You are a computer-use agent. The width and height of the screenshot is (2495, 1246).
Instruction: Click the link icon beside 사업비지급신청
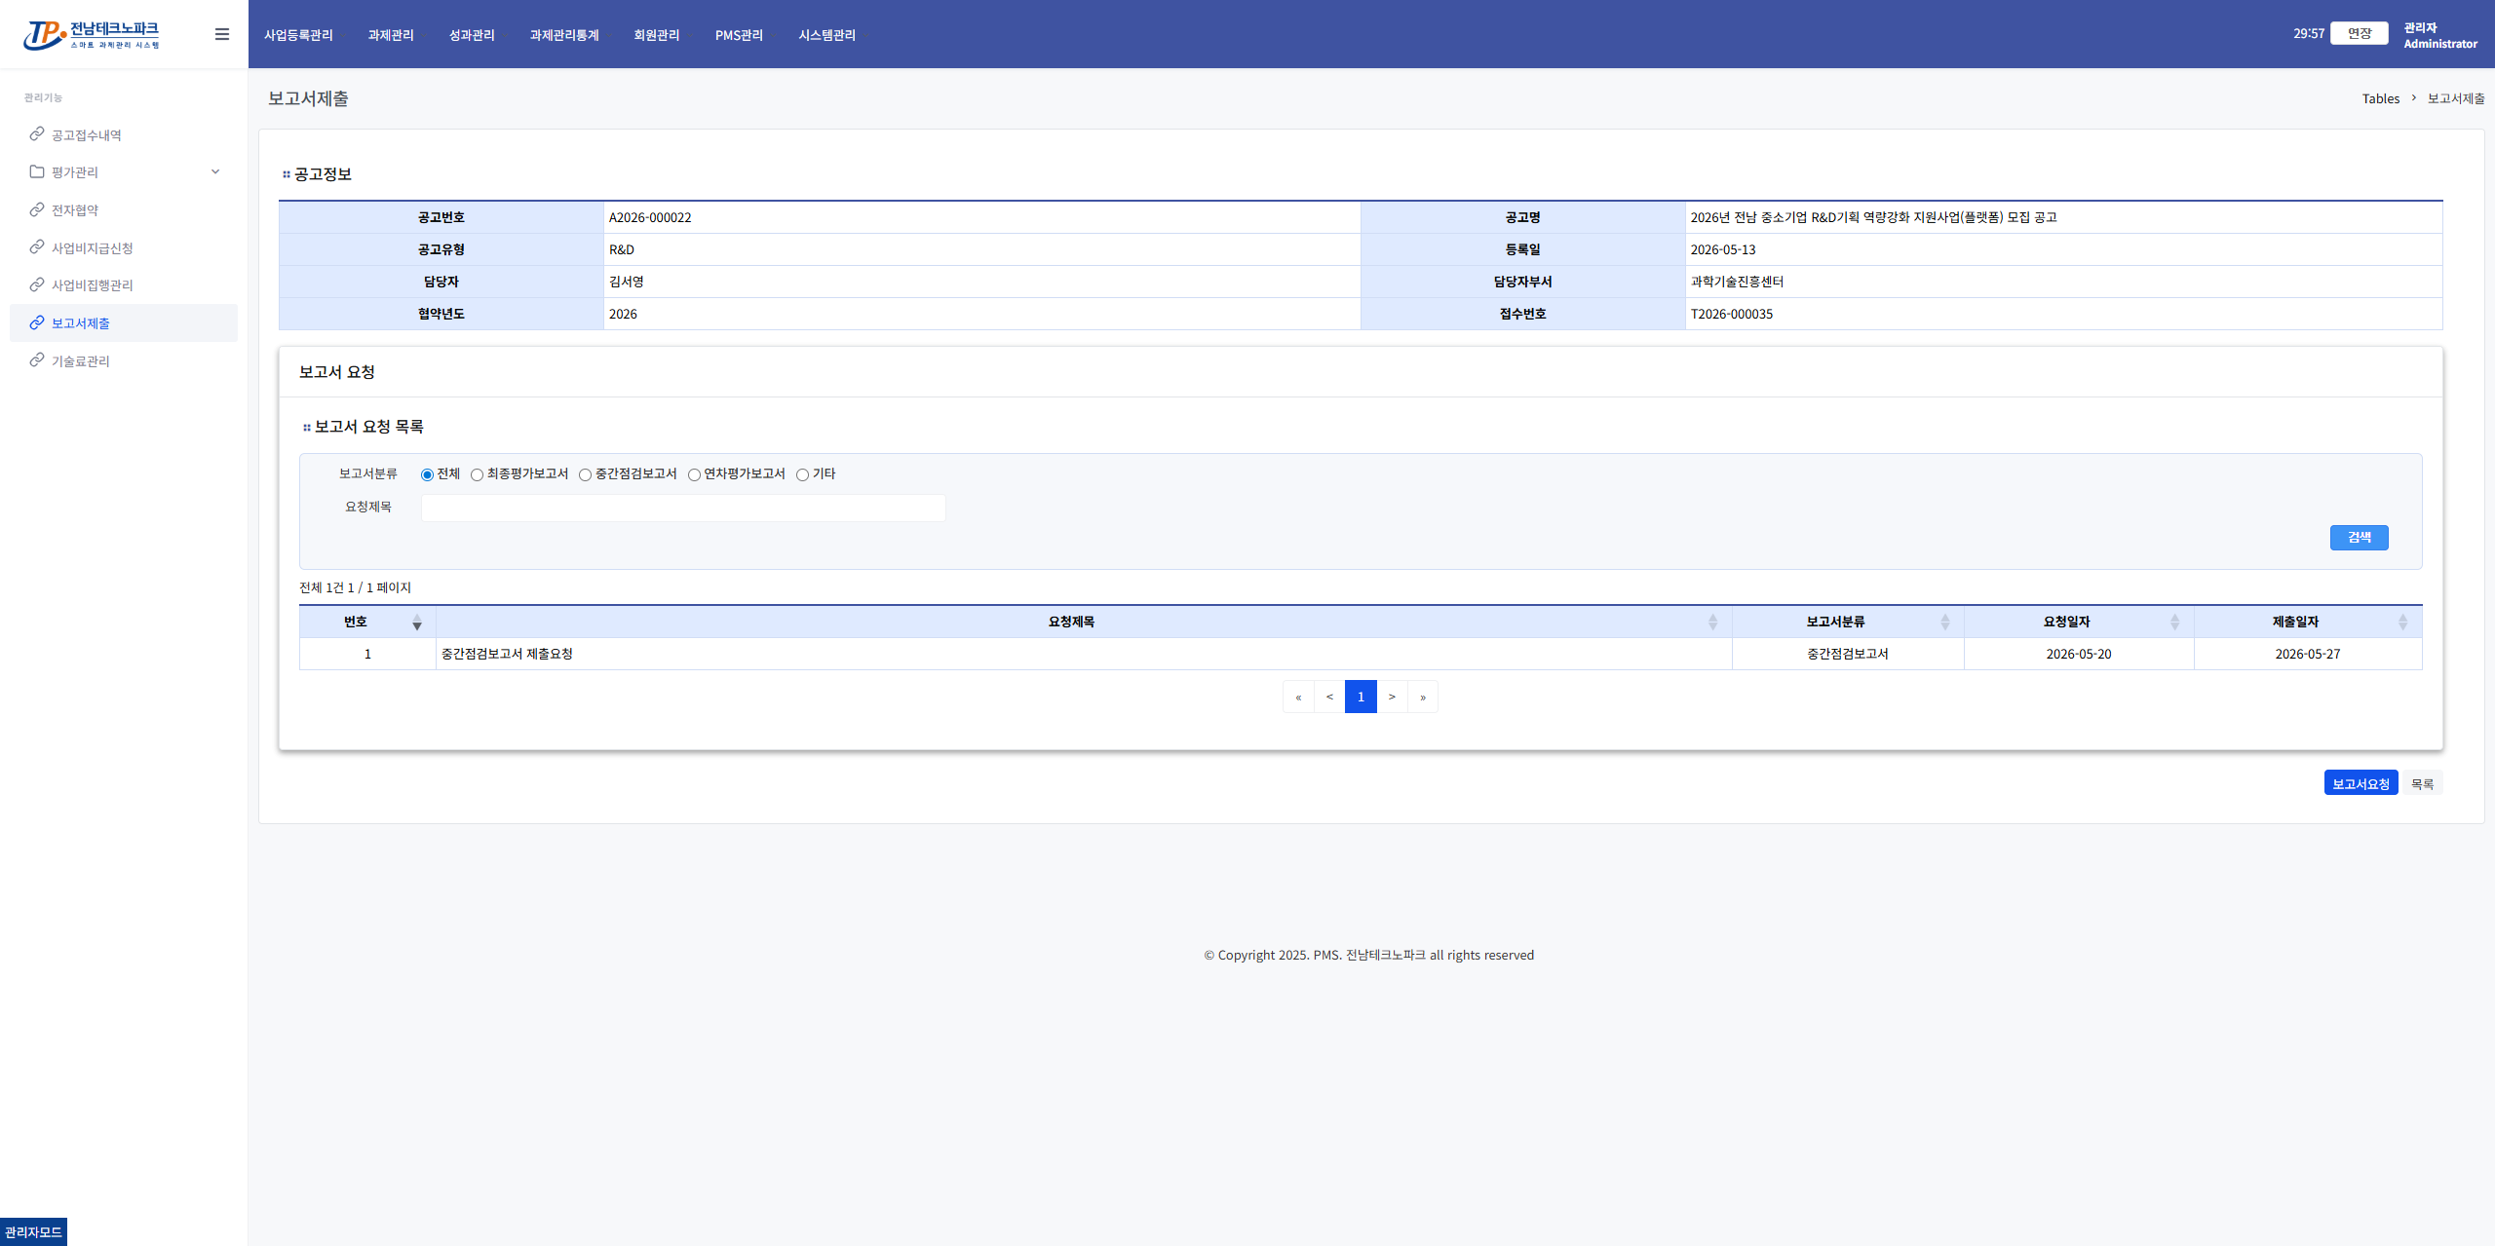[x=37, y=246]
